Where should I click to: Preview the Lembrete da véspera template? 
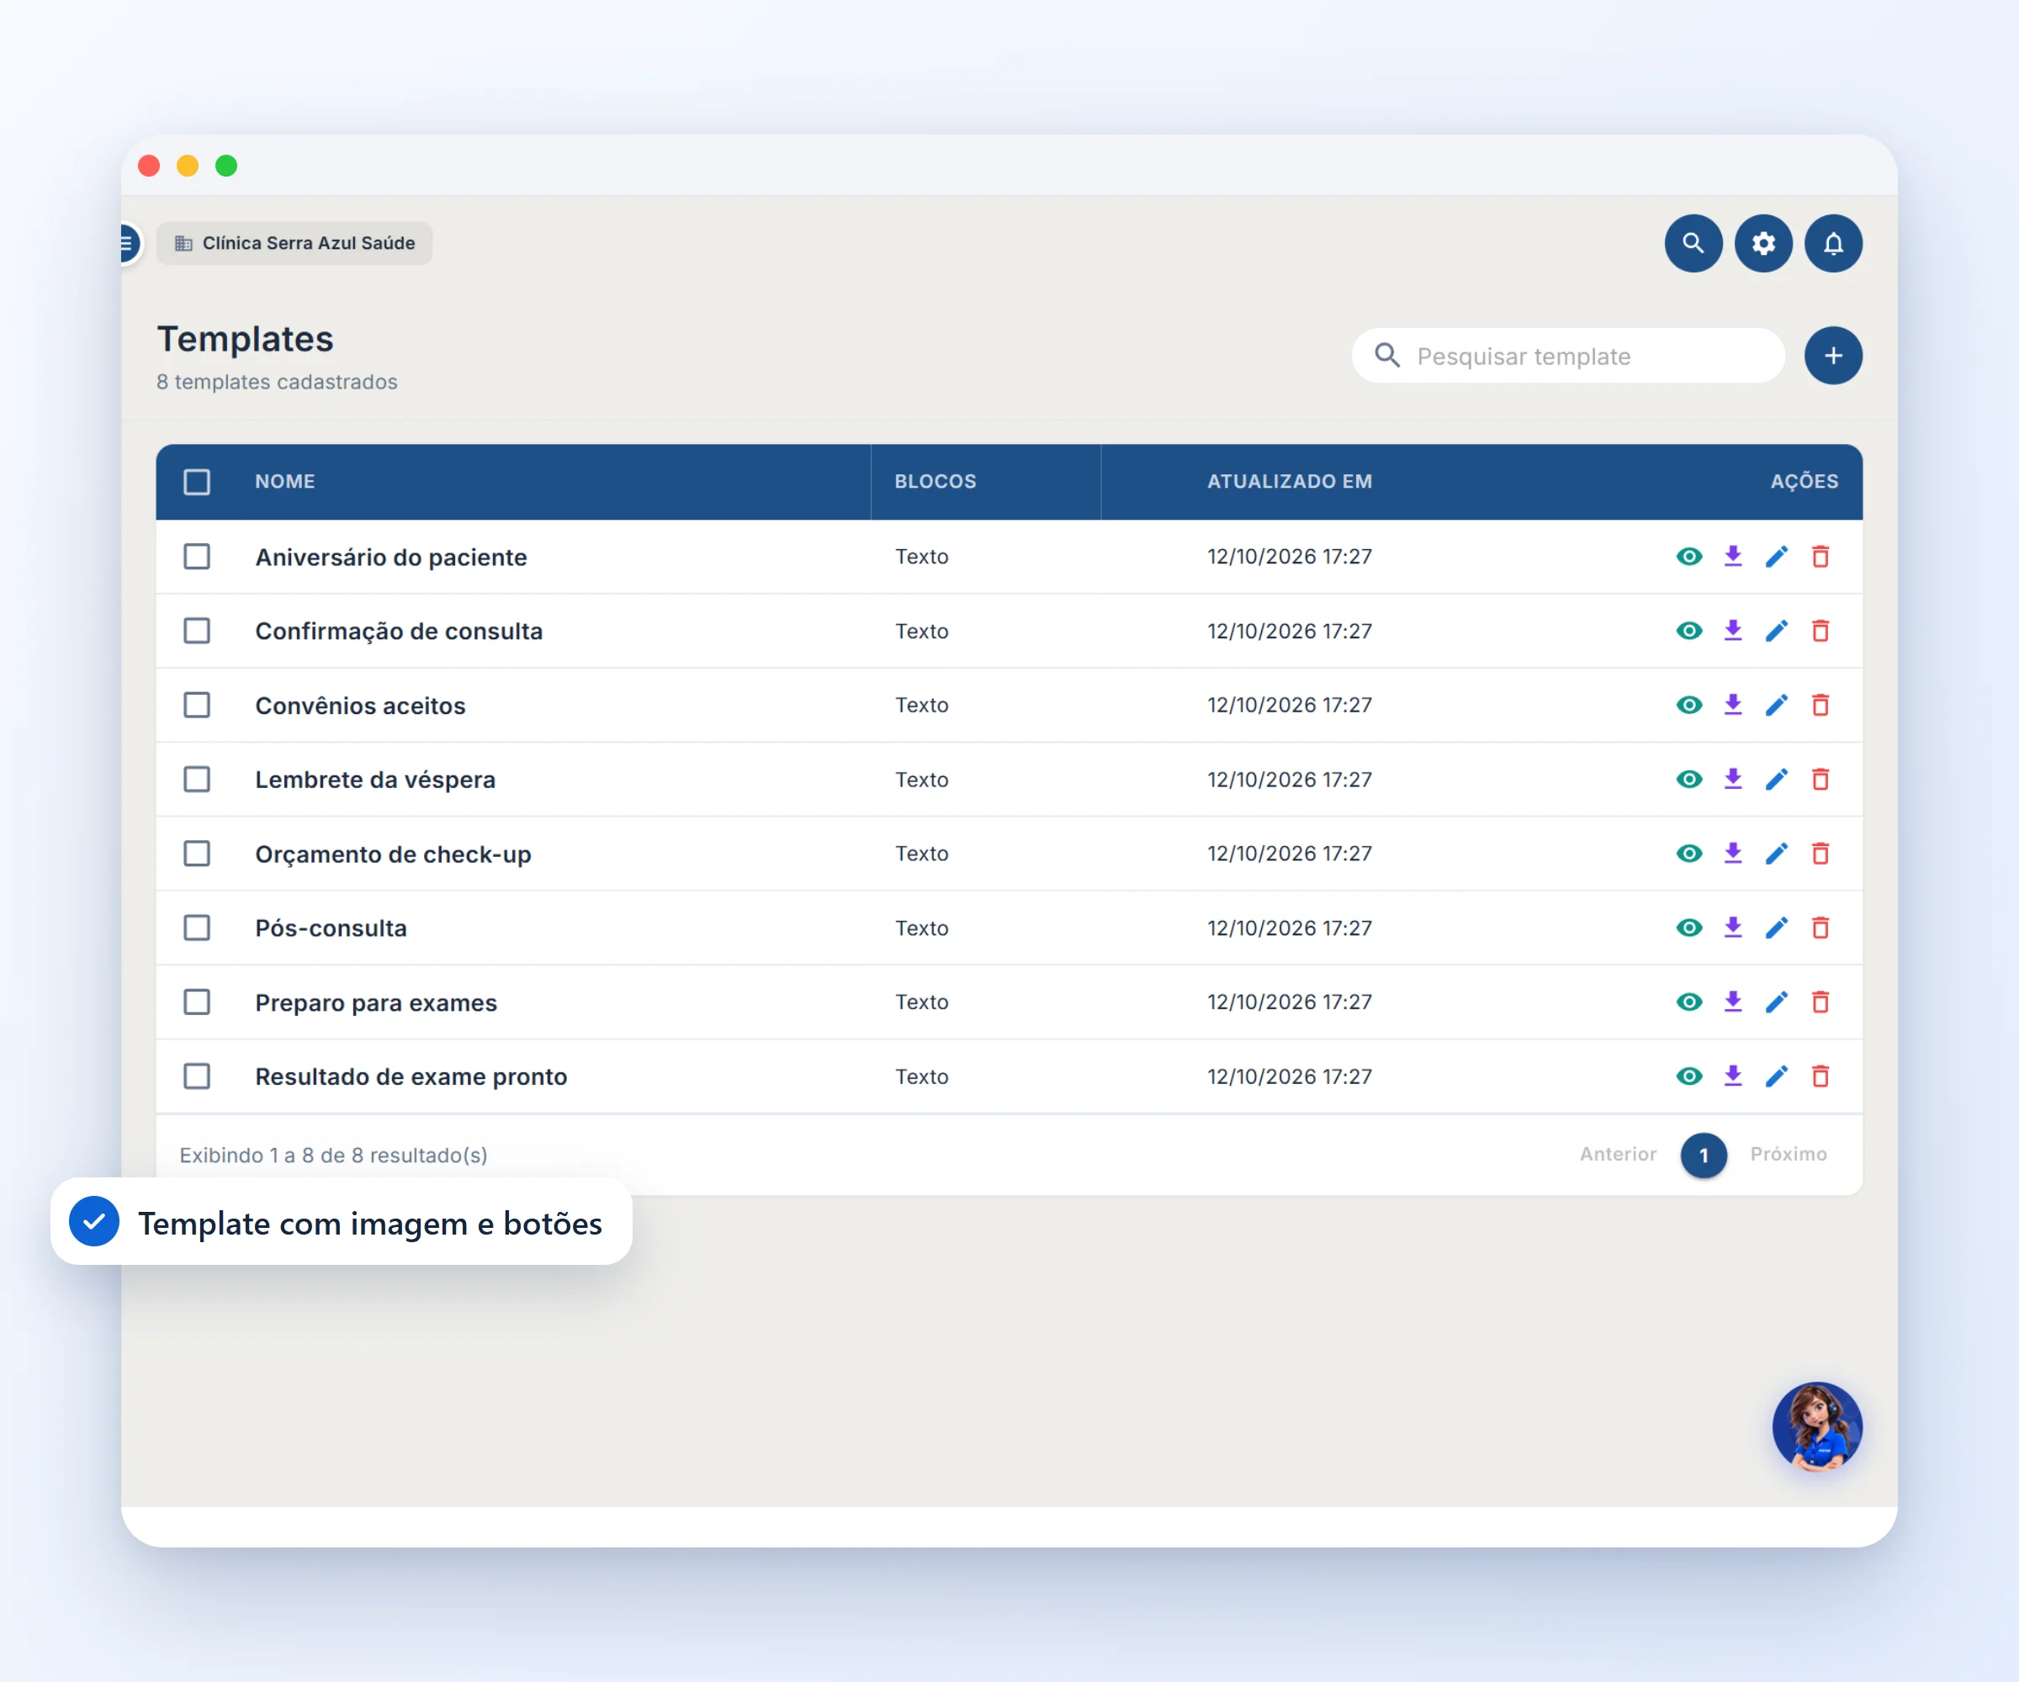(x=1689, y=780)
